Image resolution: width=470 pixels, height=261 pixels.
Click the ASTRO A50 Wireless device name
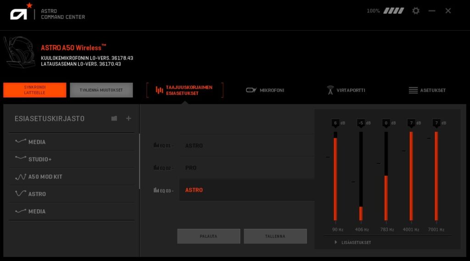pos(73,48)
